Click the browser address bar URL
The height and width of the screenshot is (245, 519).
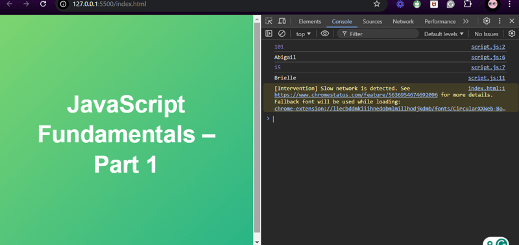click(x=109, y=4)
